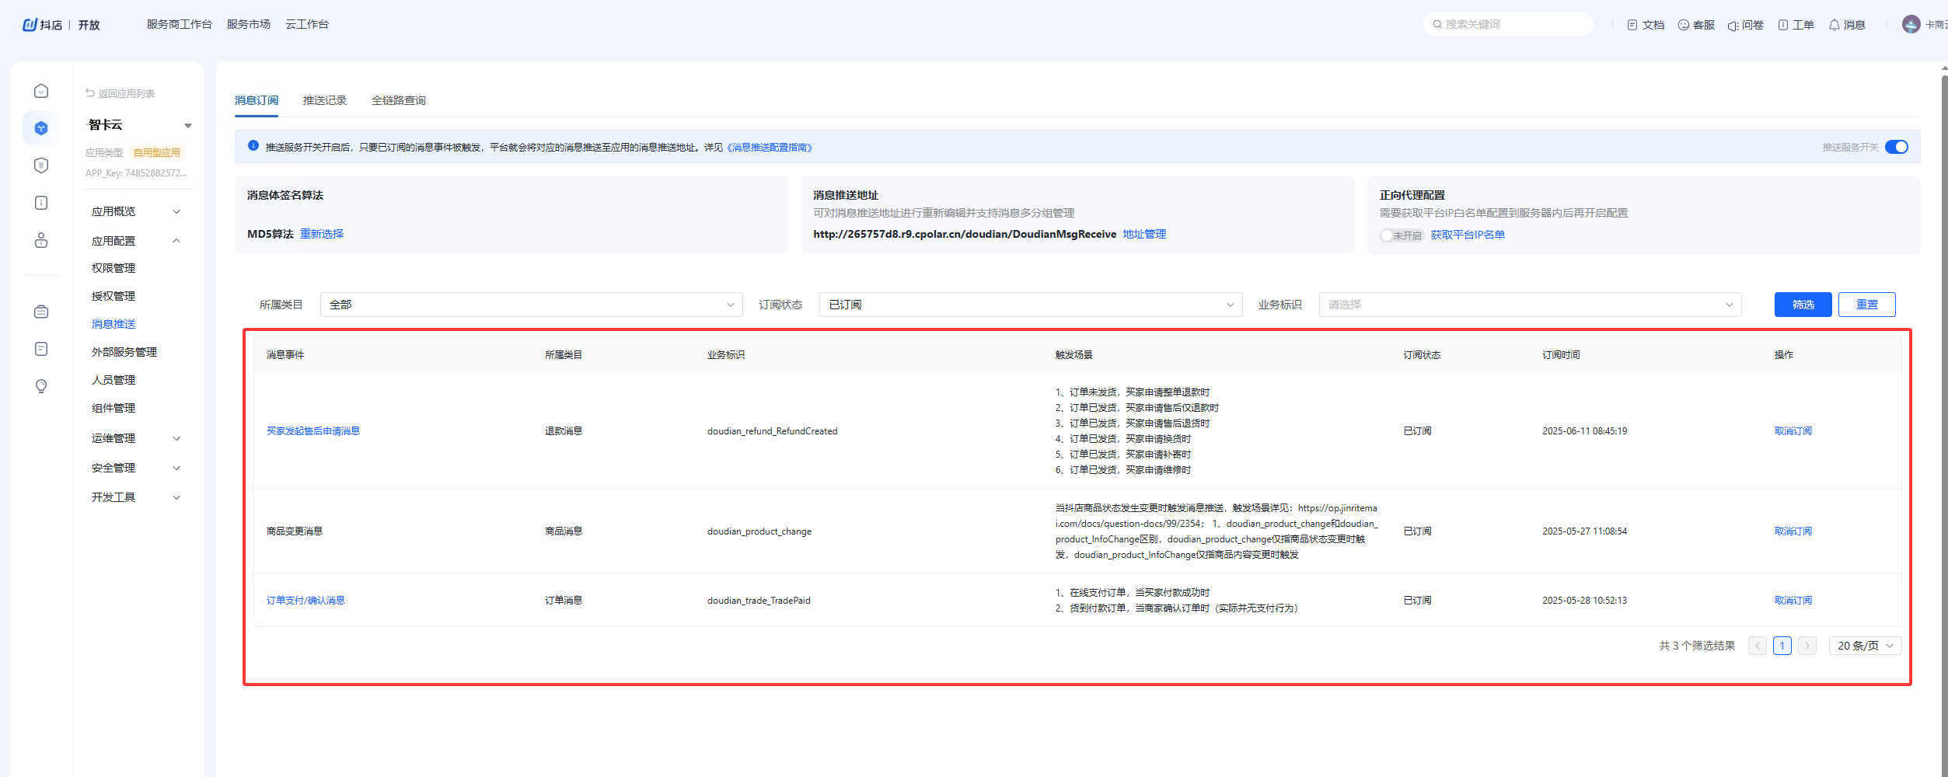Viewport: 1948px width, 777px height.
Task: Open the 订阅状态 dropdown showing 已订阅
Action: point(1030,305)
